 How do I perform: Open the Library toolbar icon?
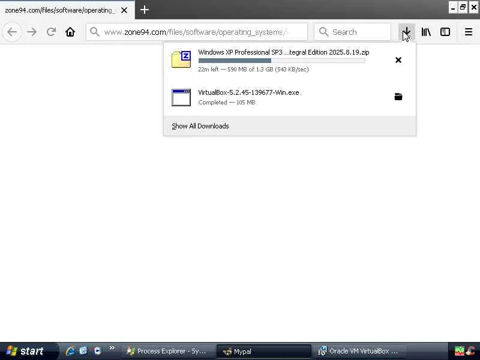(x=426, y=32)
